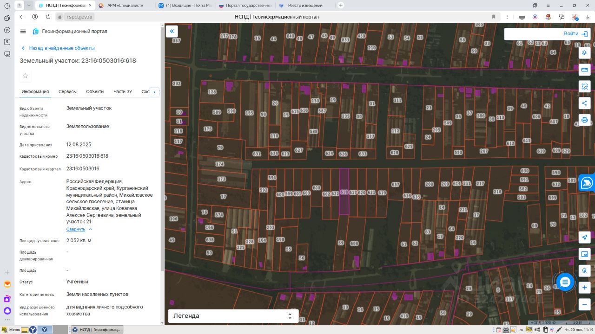Click the Войти login button
The width and height of the screenshot is (595, 334).
tap(575, 34)
